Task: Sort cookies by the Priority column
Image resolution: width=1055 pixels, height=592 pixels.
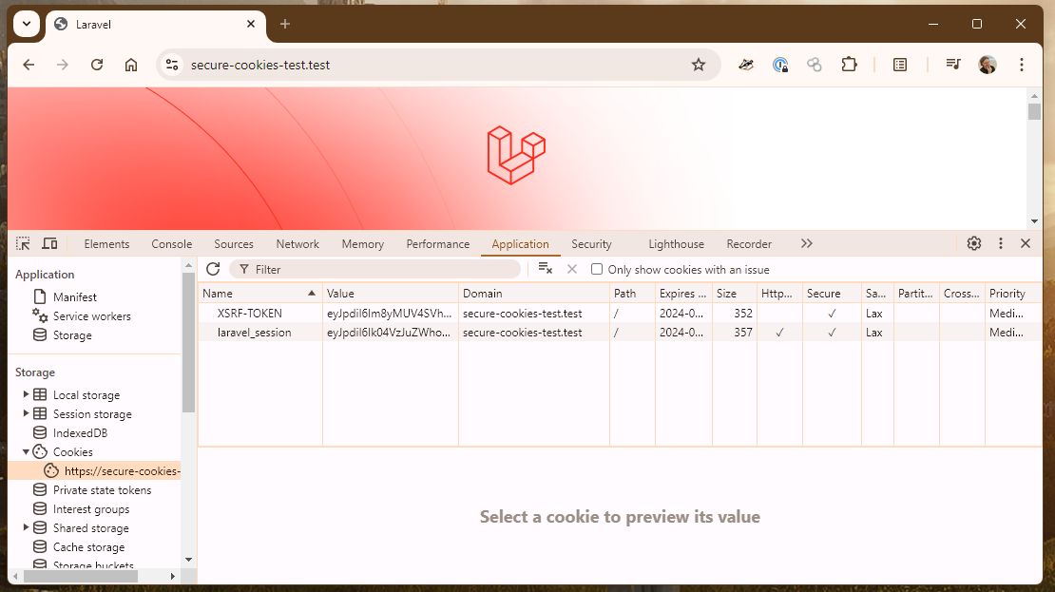Action: [1013, 294]
